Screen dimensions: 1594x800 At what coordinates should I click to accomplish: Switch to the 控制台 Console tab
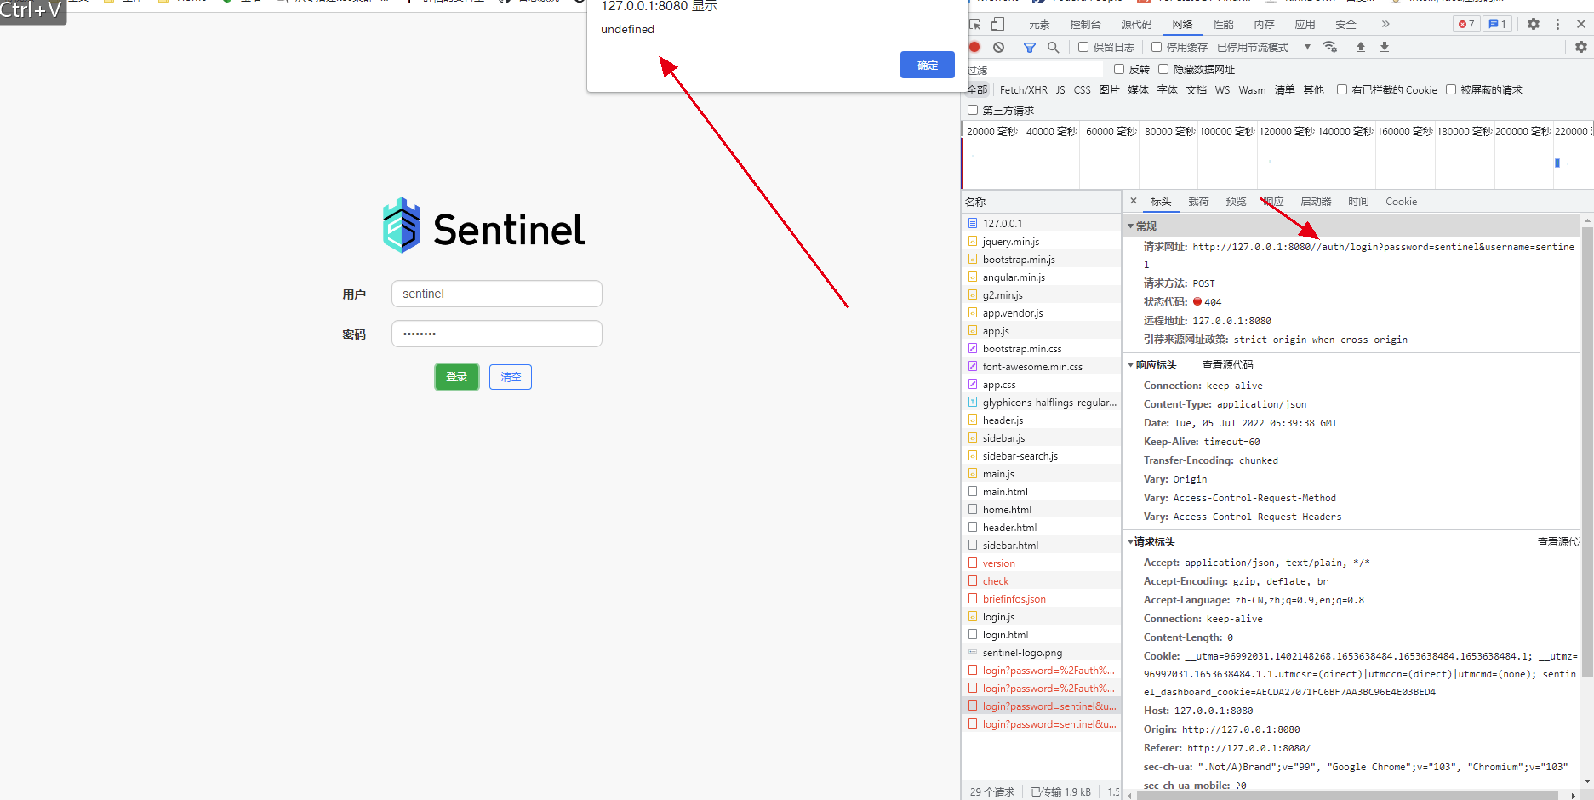pos(1085,24)
